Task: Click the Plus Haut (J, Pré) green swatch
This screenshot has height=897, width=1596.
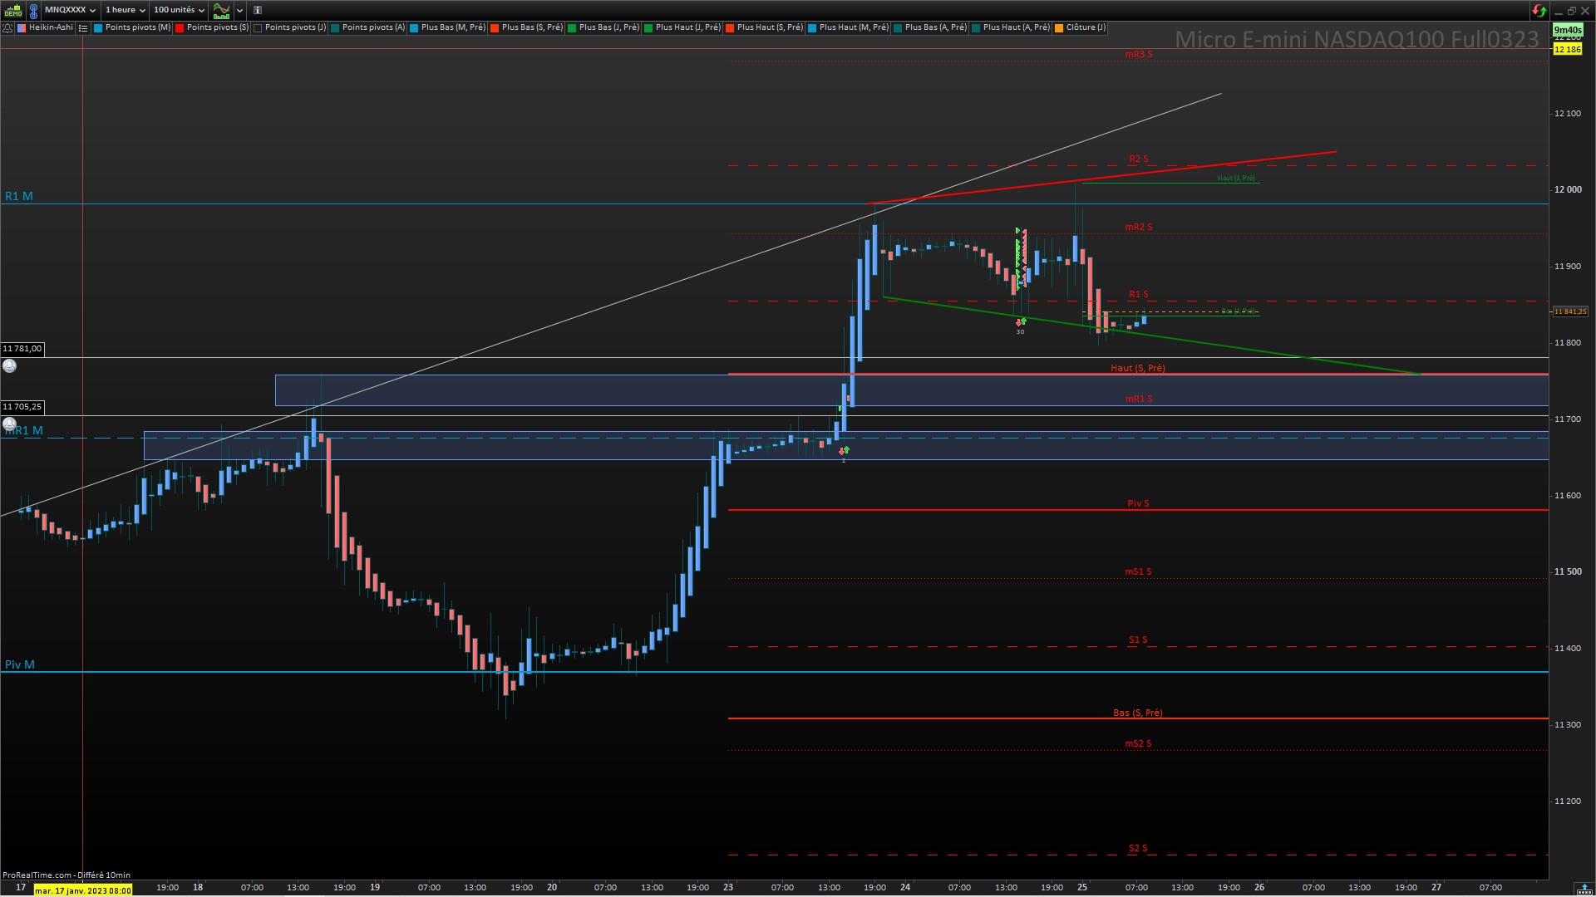Action: point(648,27)
